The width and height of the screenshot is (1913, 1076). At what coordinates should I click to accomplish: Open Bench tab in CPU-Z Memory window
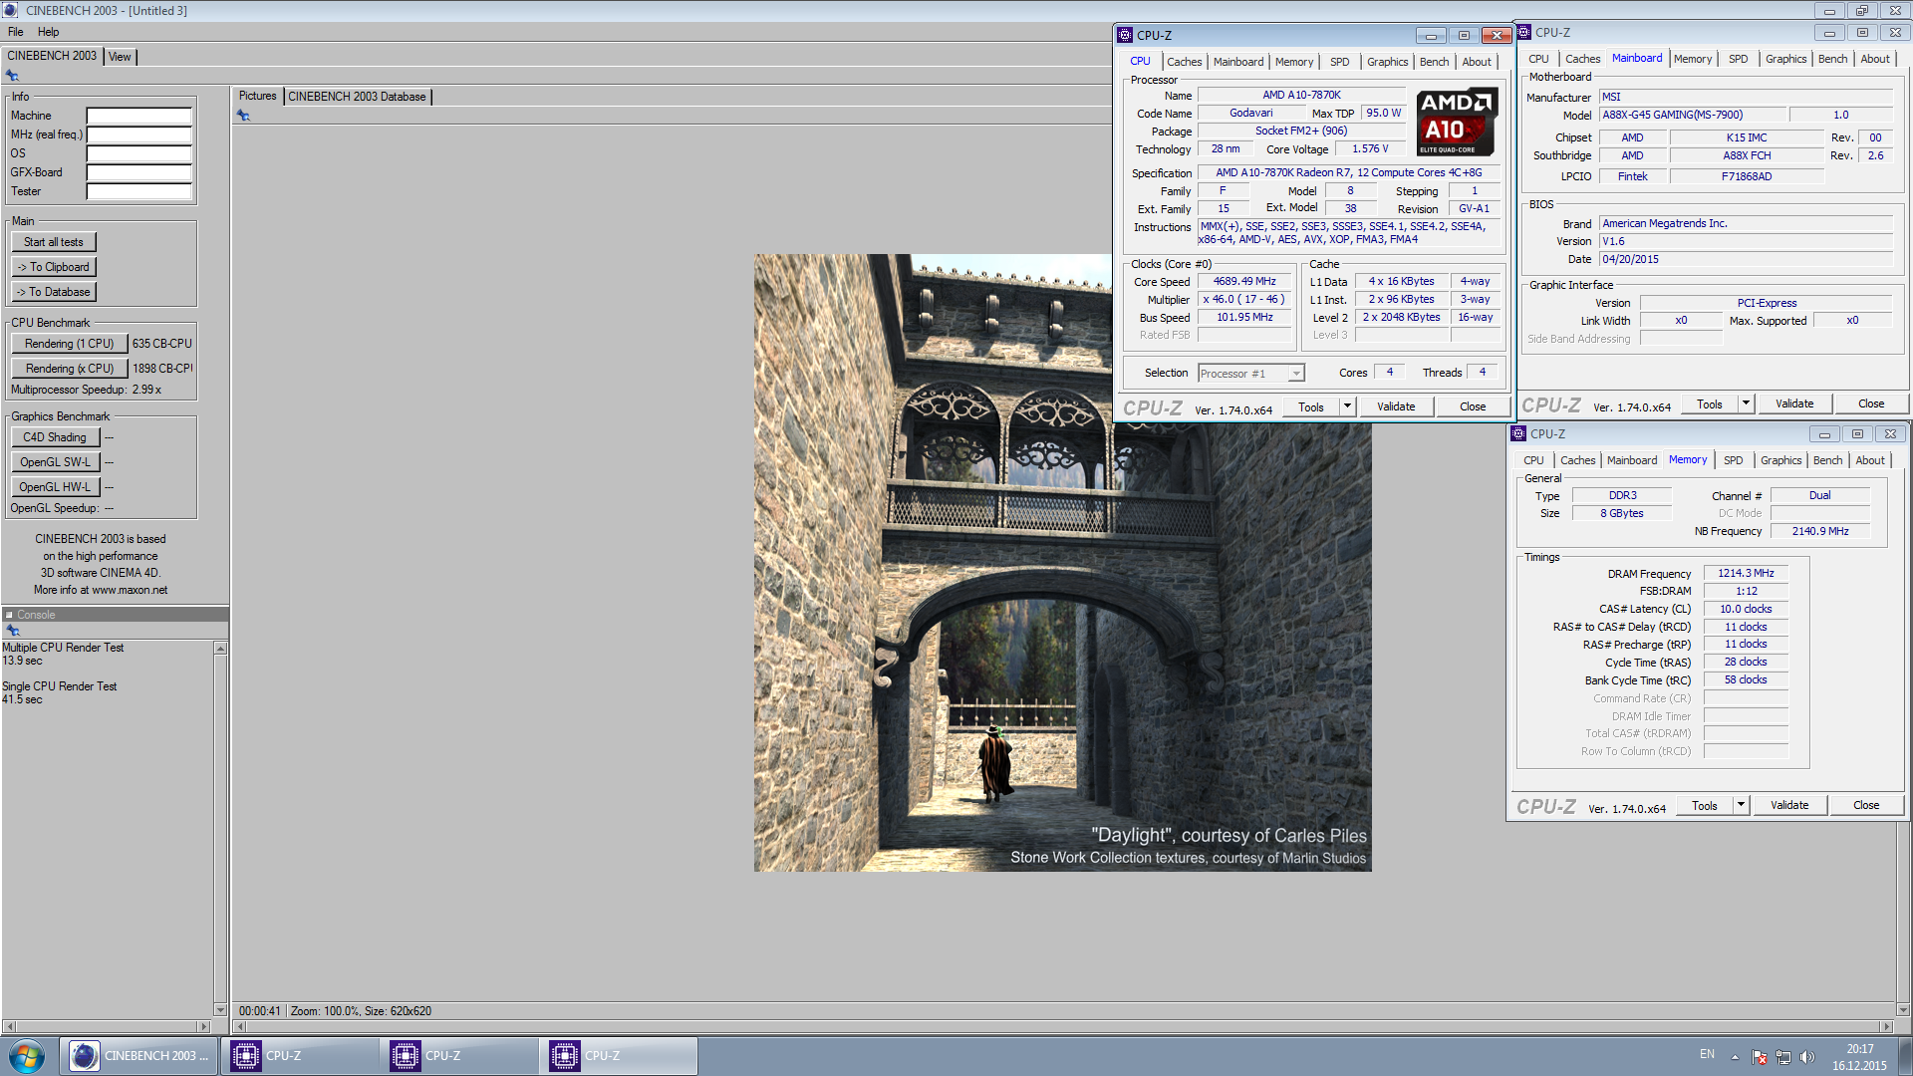[1827, 460]
